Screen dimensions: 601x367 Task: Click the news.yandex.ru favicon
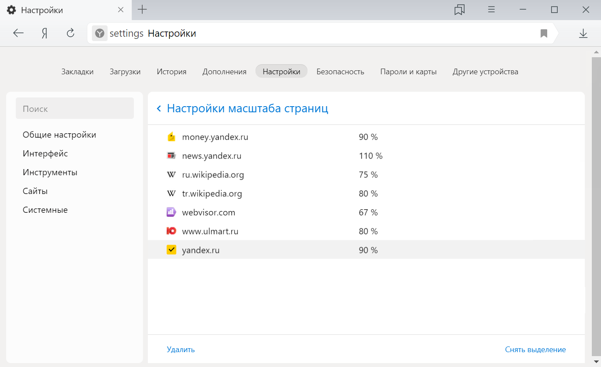pyautogui.click(x=171, y=156)
